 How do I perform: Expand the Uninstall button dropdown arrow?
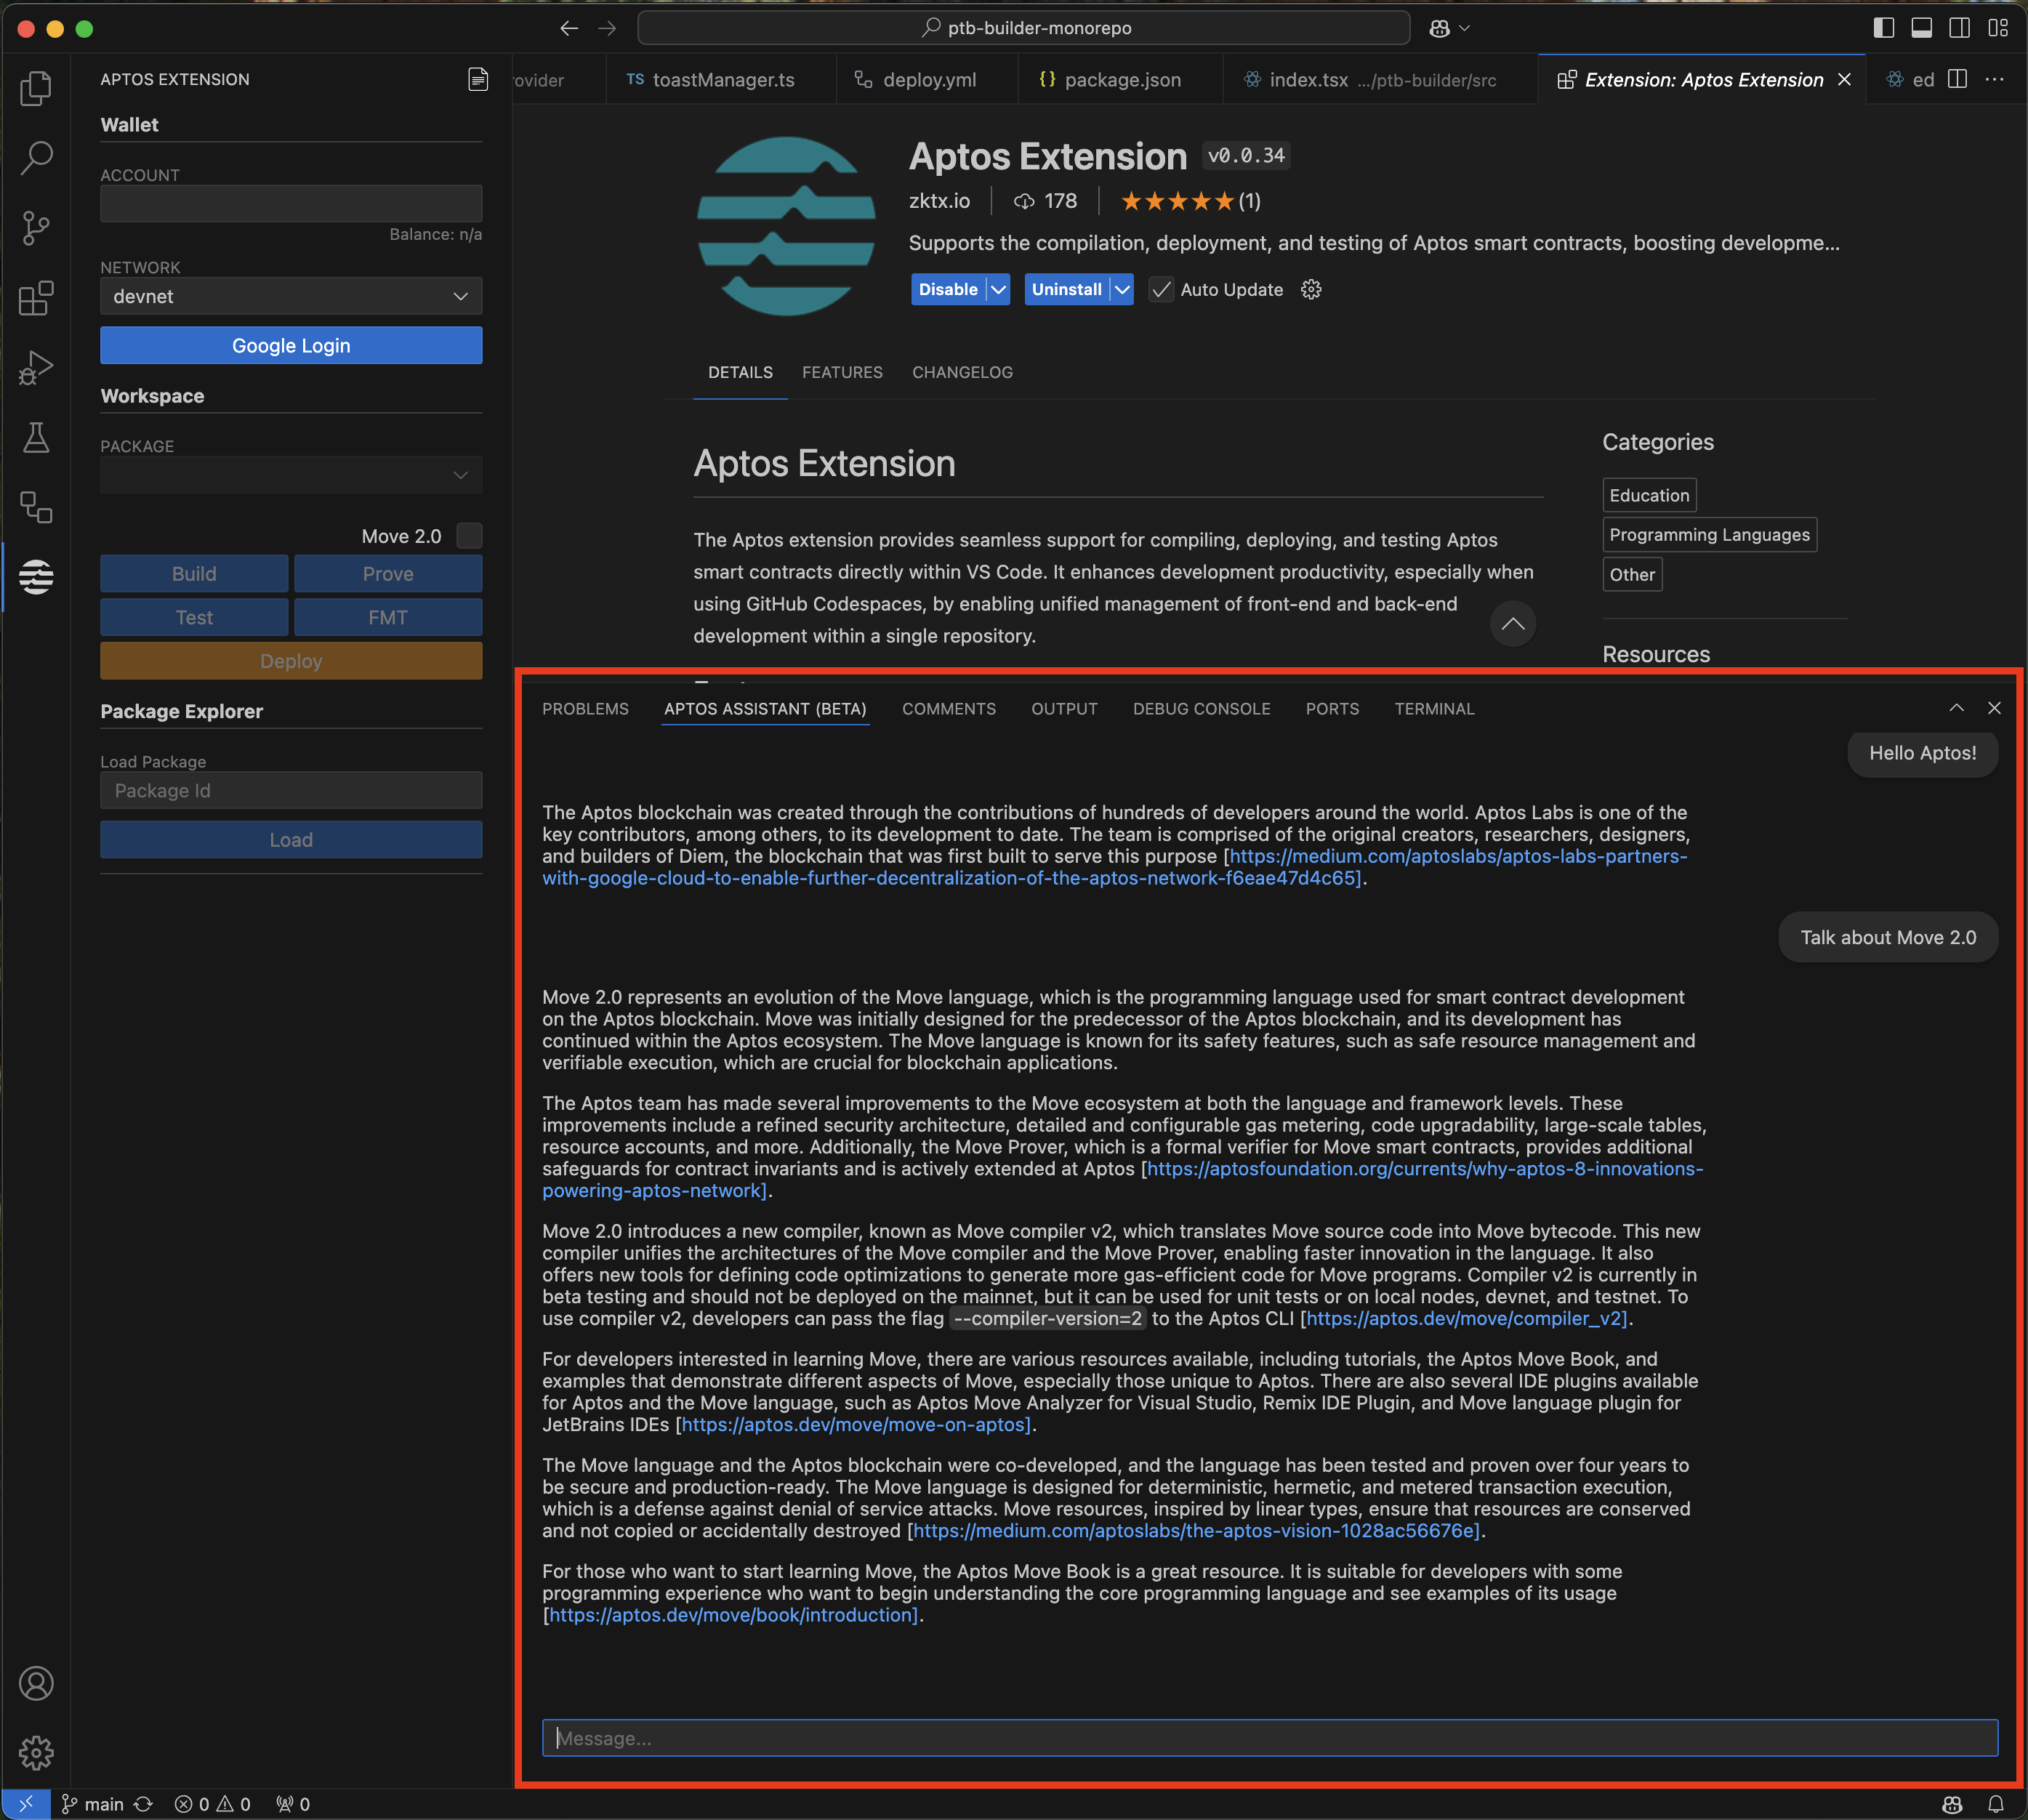(1122, 290)
